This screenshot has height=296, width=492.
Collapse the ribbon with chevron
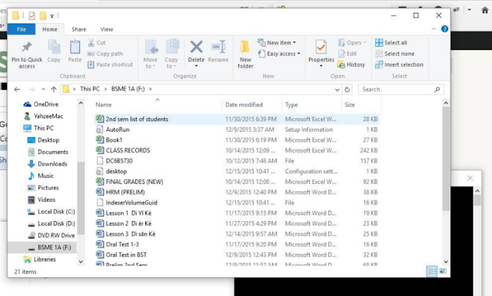(434, 29)
